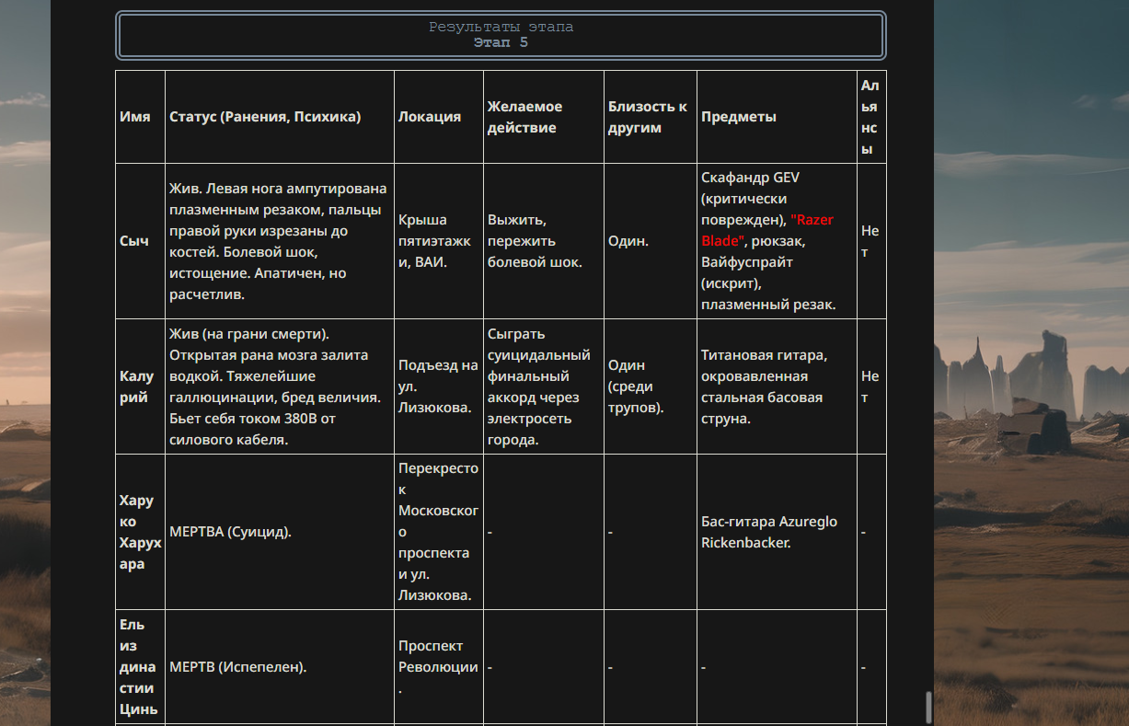Viewport: 1129px width, 726px height.
Task: Select the Желаемое действие column header
Action: [544, 117]
